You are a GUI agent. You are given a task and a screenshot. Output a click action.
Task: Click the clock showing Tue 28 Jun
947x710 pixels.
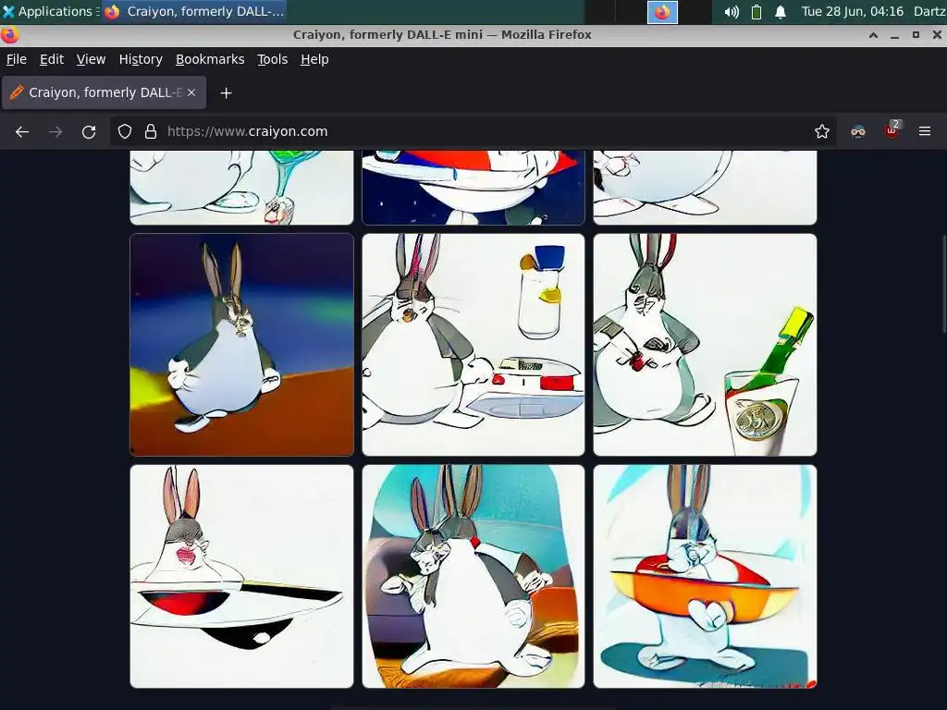point(852,11)
